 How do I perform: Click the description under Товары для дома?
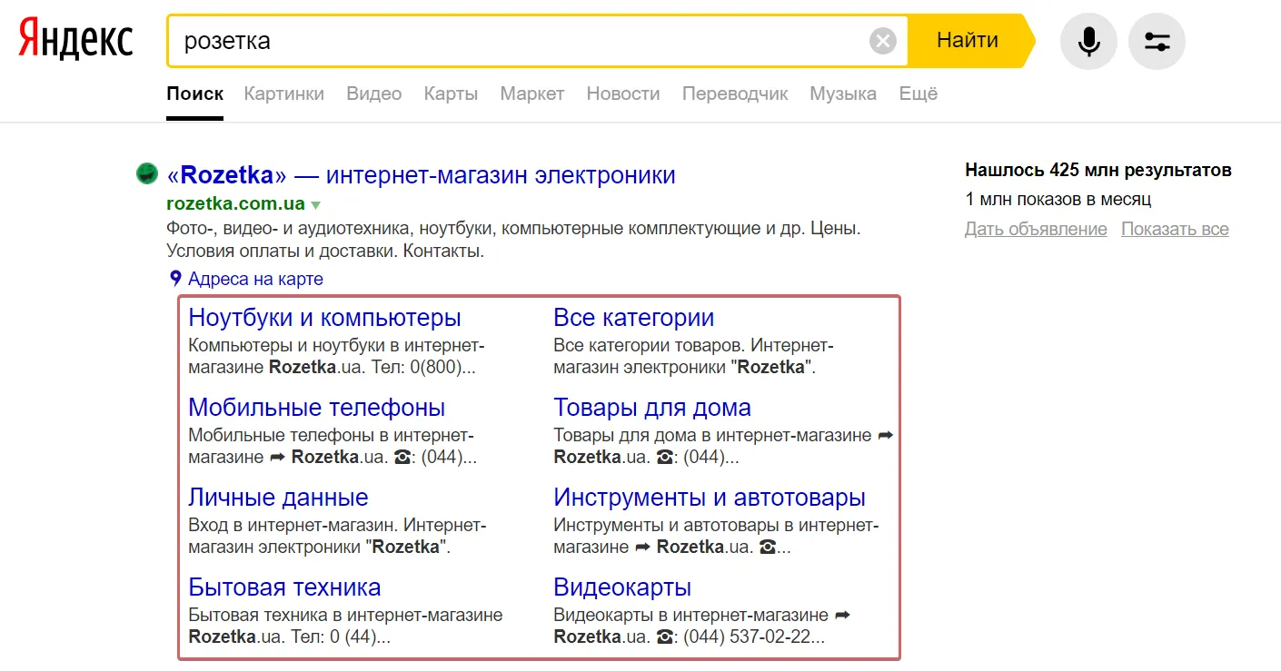(x=723, y=446)
